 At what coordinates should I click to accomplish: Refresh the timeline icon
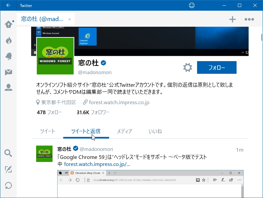coord(8,185)
